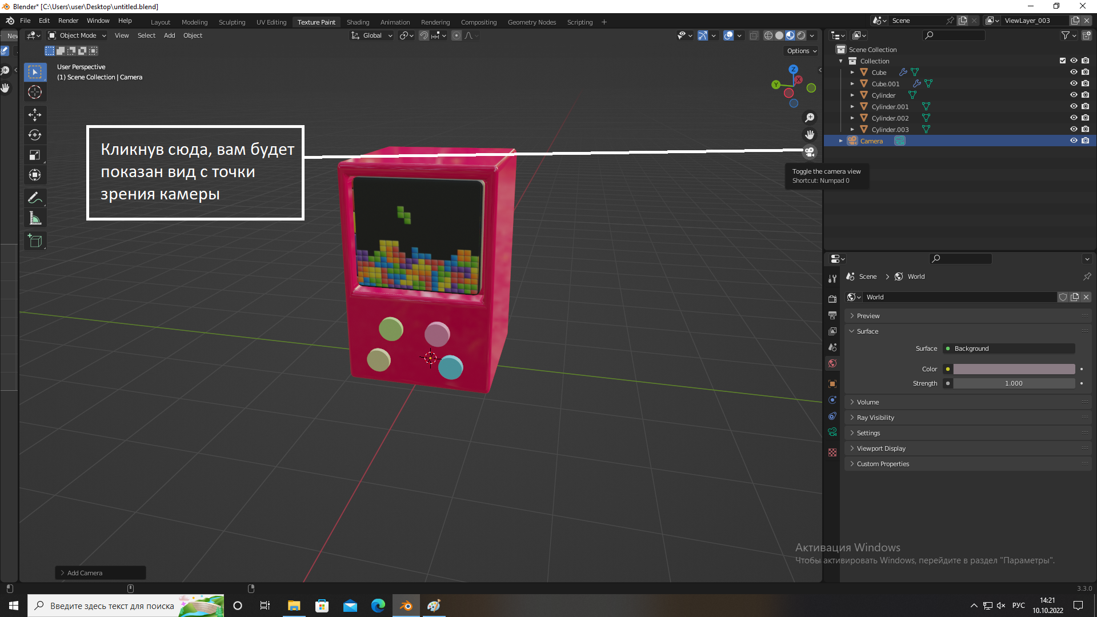
Task: Collapse the Surface panel
Action: 968,331
